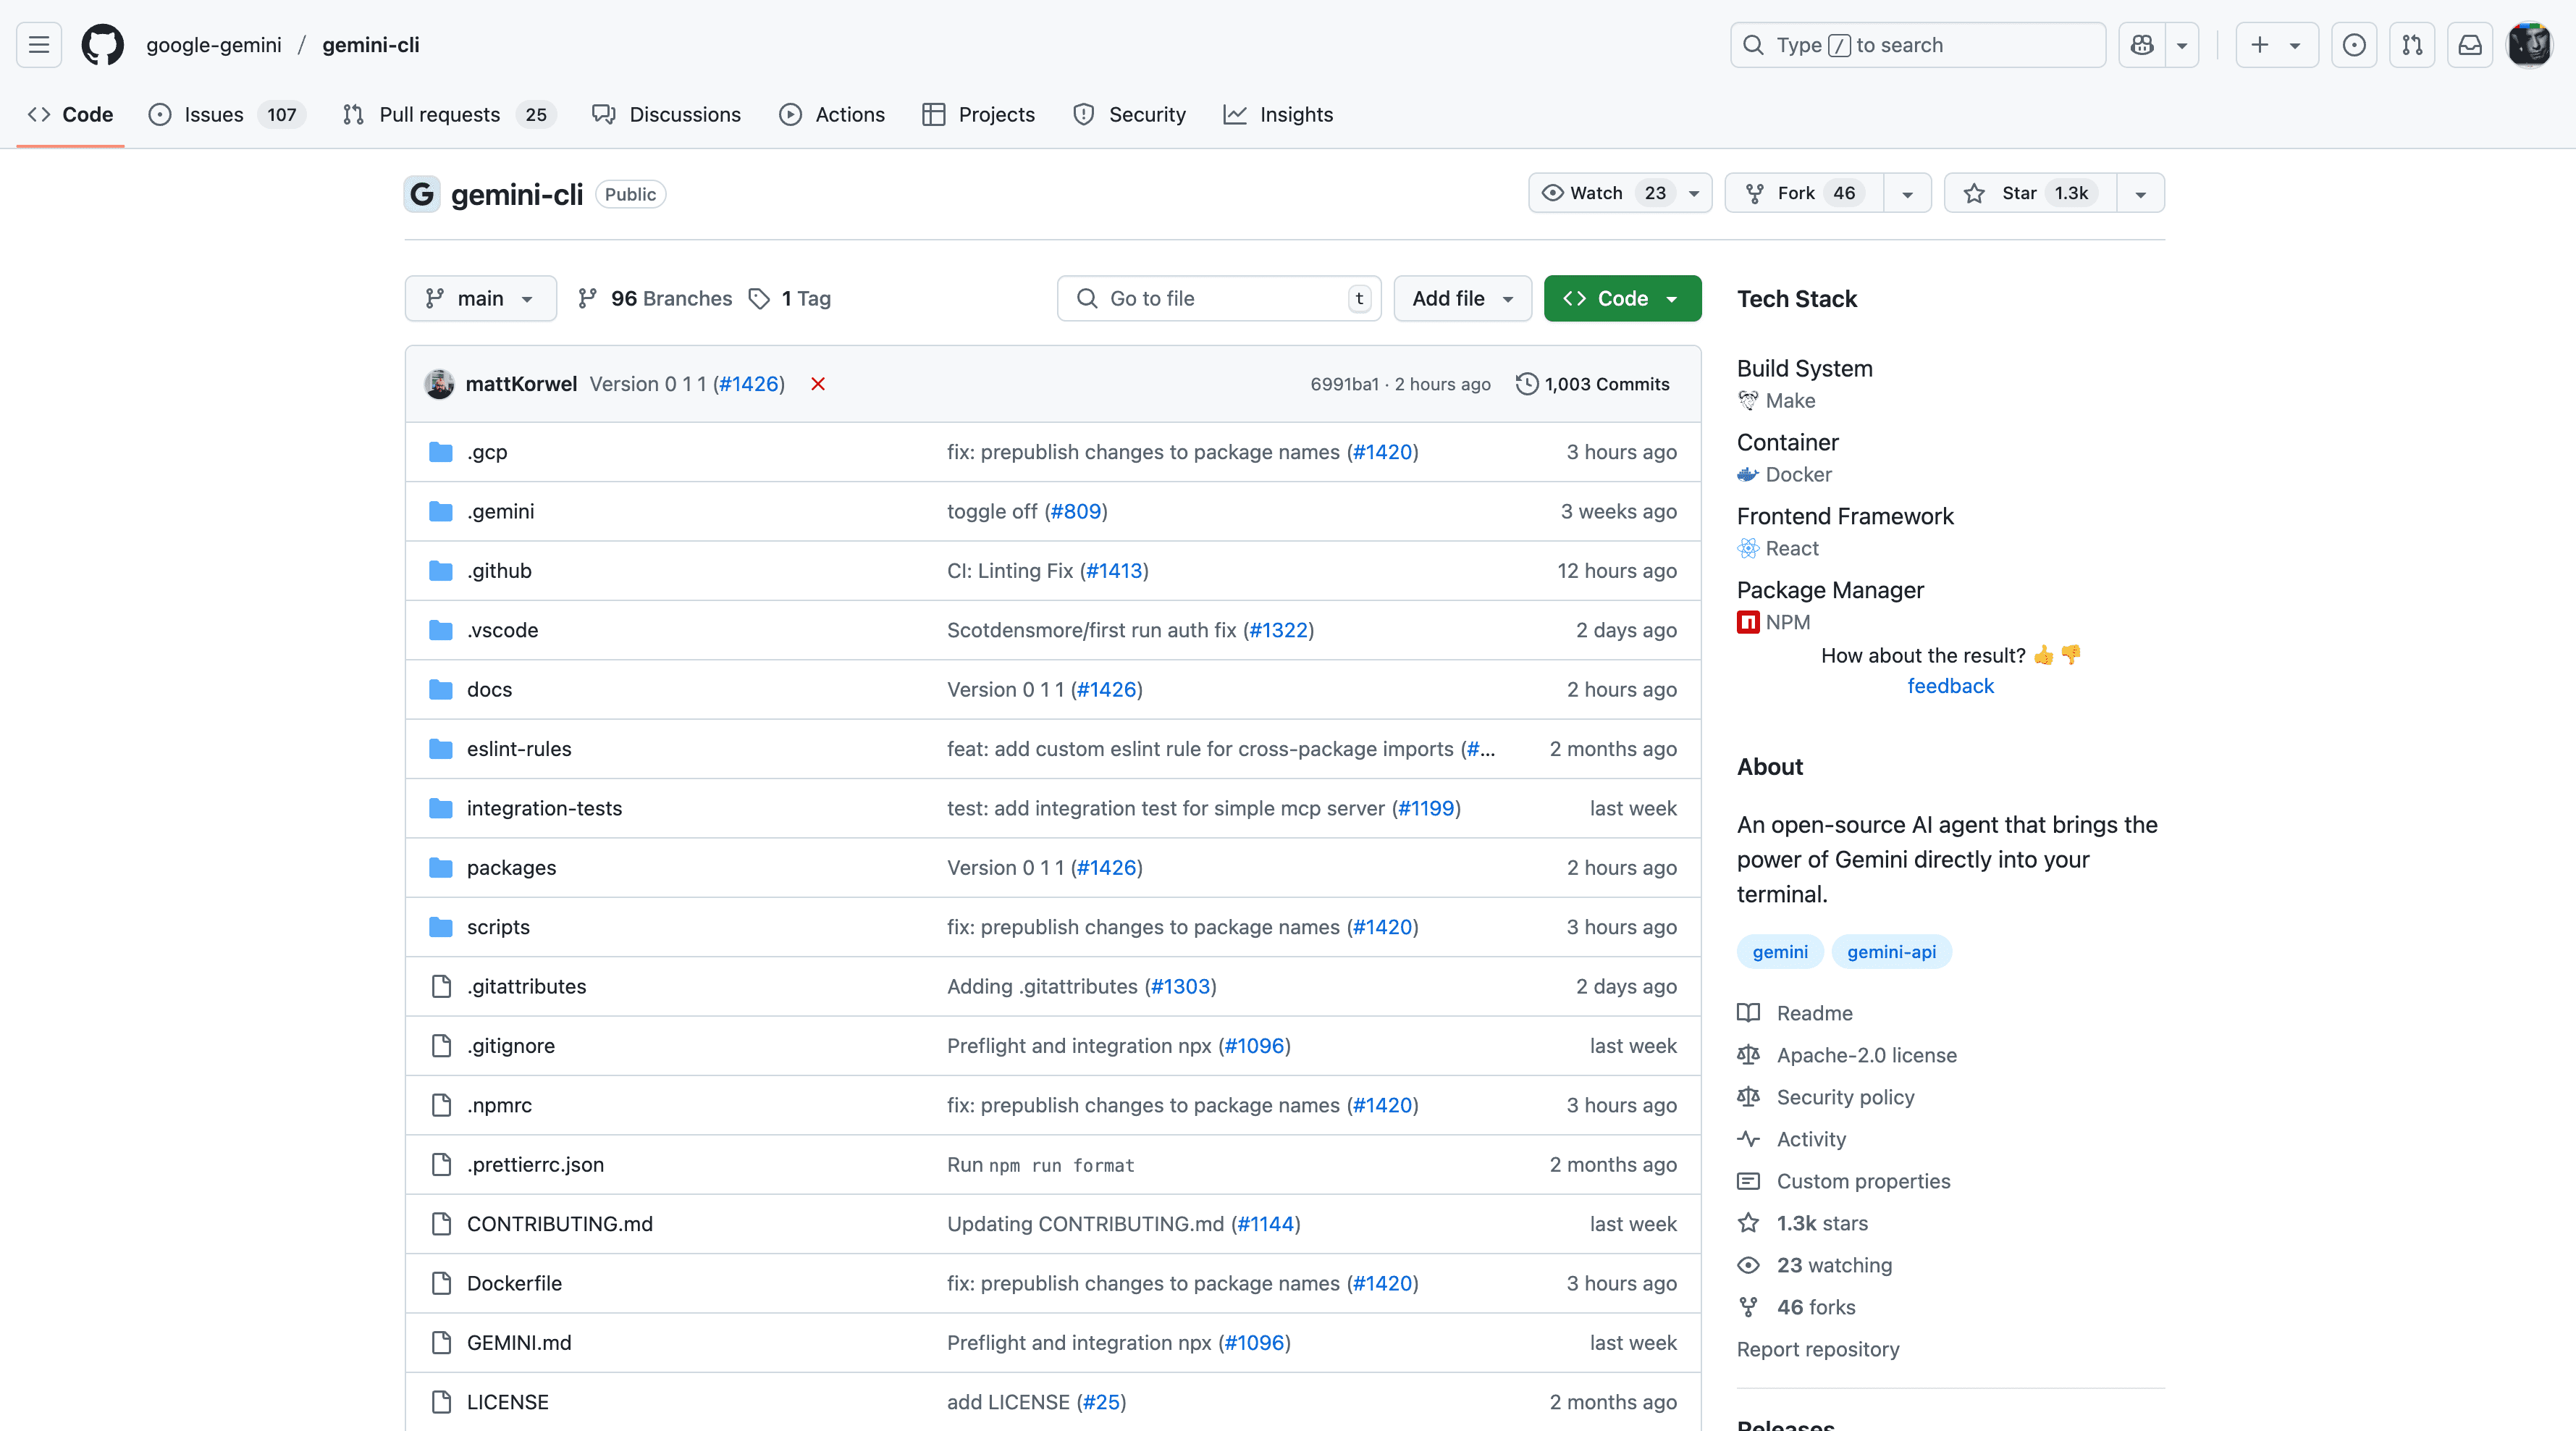This screenshot has width=2576, height=1431.
Task: Click Report repository link
Action: (x=1818, y=1349)
